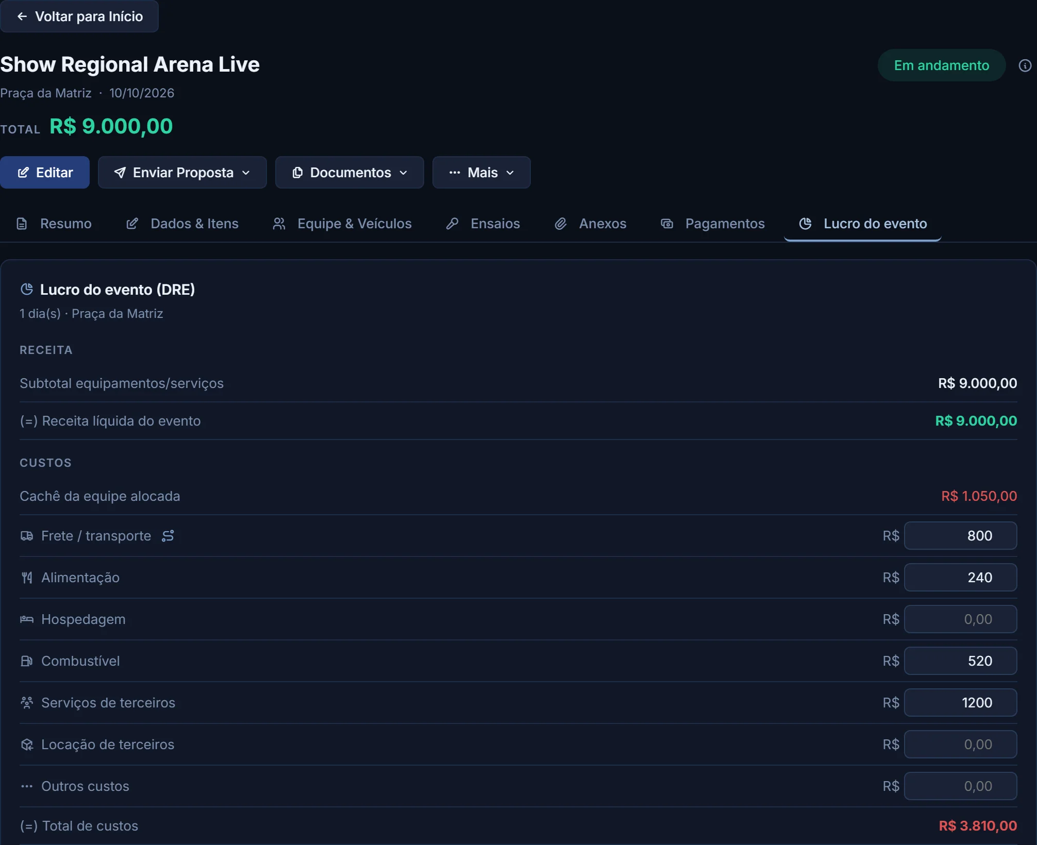Go back with Voltar para Início button
The image size is (1037, 845).
coord(79,16)
